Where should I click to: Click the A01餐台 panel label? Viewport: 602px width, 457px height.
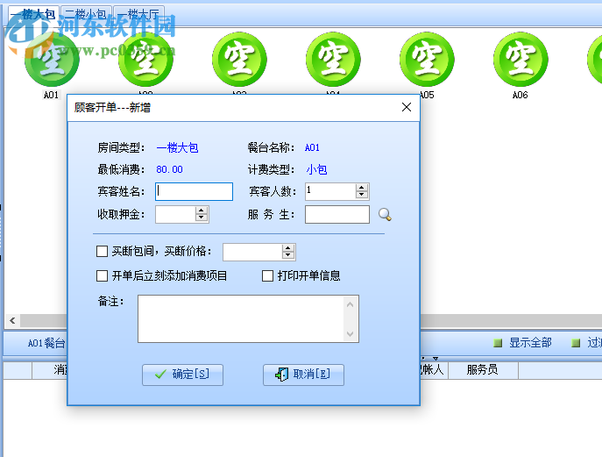coord(46,343)
